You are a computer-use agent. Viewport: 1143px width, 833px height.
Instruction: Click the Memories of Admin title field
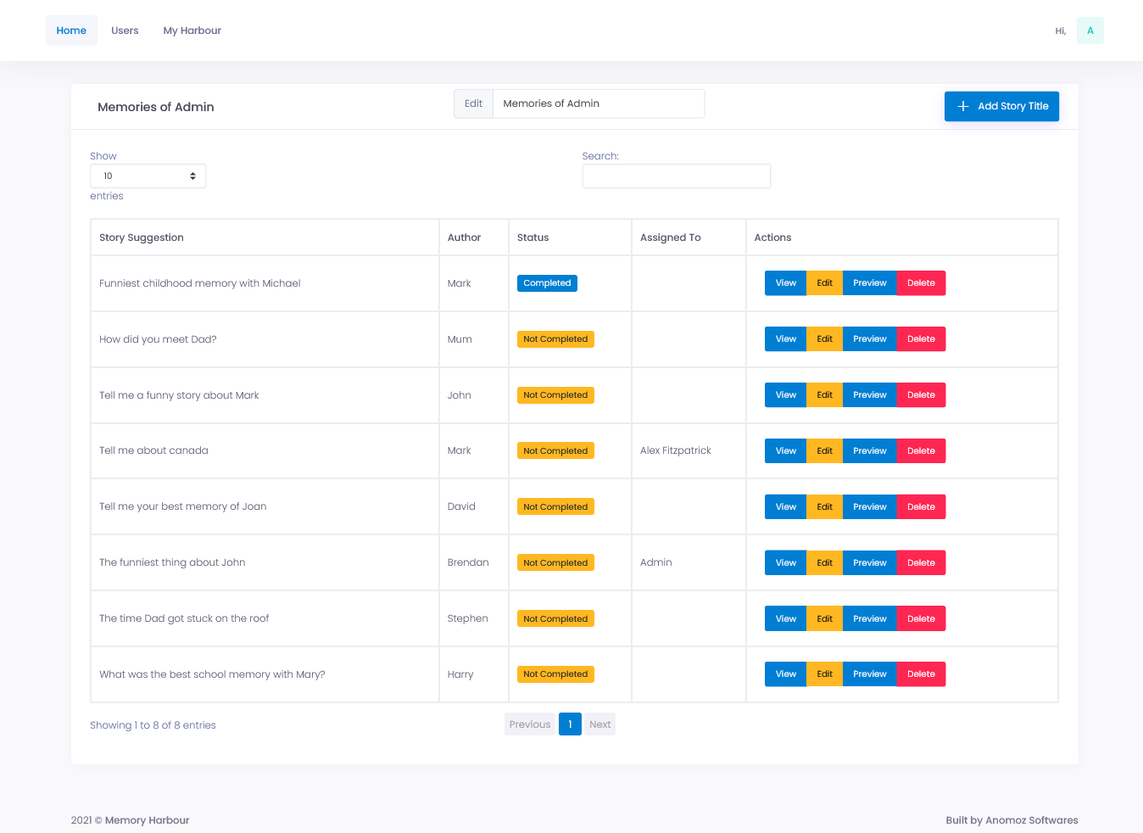click(x=598, y=103)
